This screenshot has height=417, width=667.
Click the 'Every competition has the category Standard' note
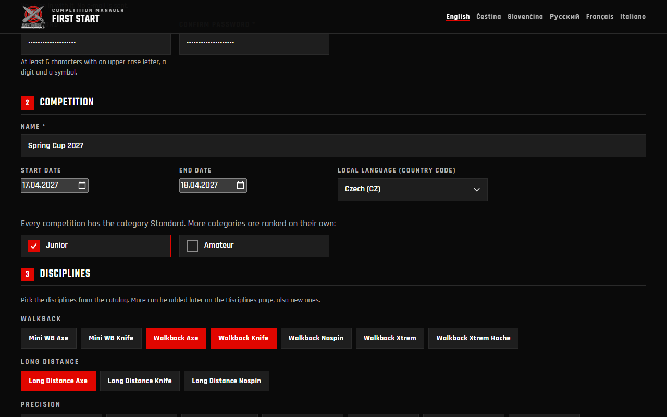[x=178, y=224]
